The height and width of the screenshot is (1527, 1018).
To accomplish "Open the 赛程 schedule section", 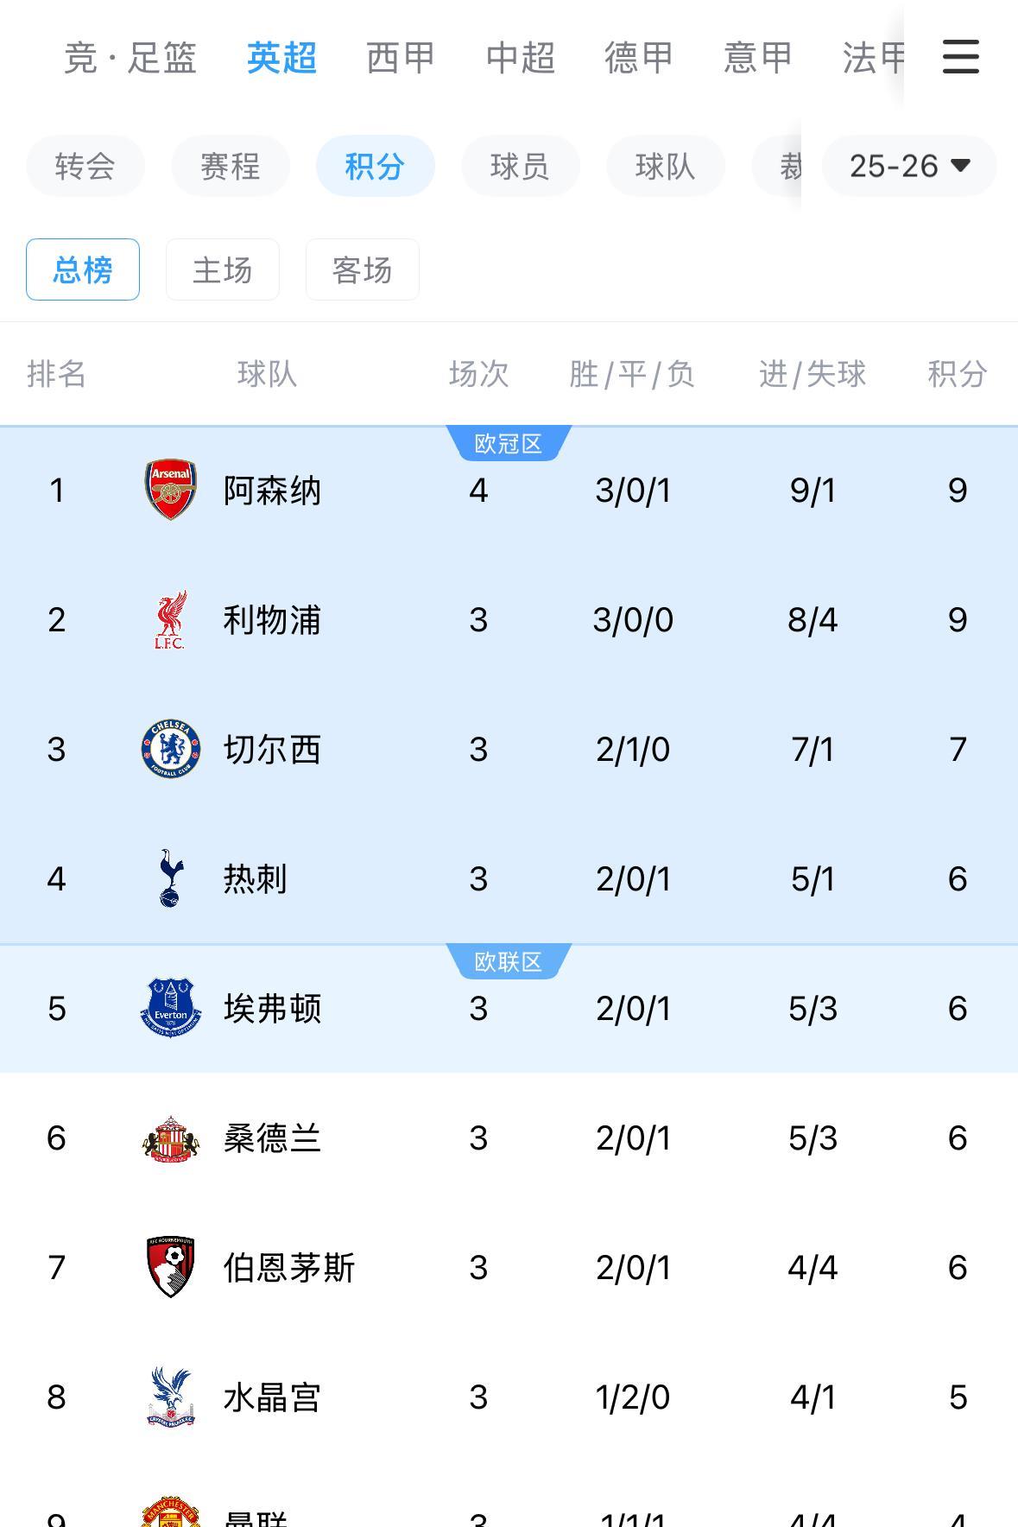I will click(231, 166).
